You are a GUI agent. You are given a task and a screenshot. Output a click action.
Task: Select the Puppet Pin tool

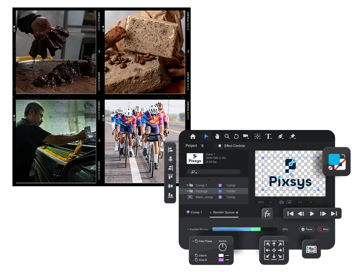(x=292, y=136)
